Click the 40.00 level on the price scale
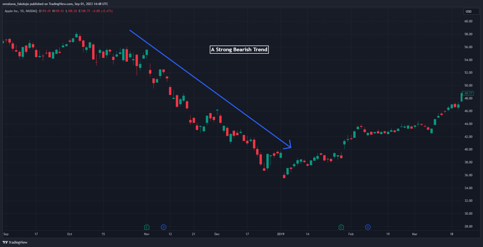483x247 pixels. (469, 149)
